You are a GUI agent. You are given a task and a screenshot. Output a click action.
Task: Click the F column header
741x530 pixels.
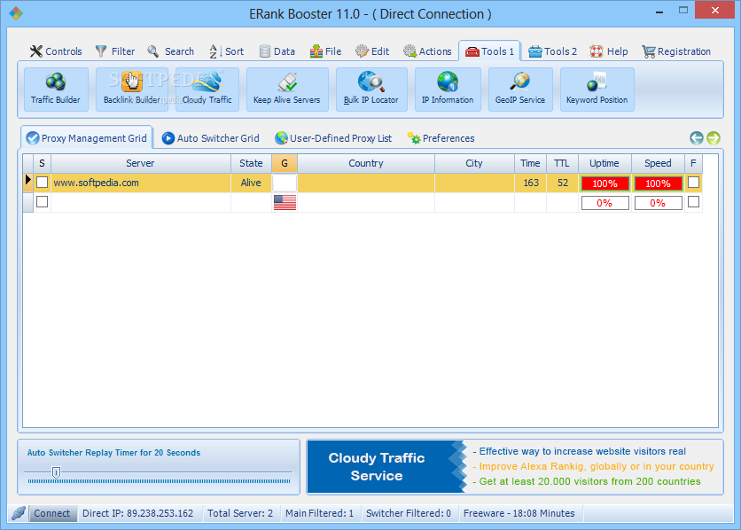click(x=693, y=163)
